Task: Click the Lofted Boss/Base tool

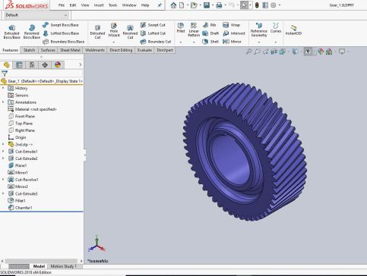Action: [61, 33]
